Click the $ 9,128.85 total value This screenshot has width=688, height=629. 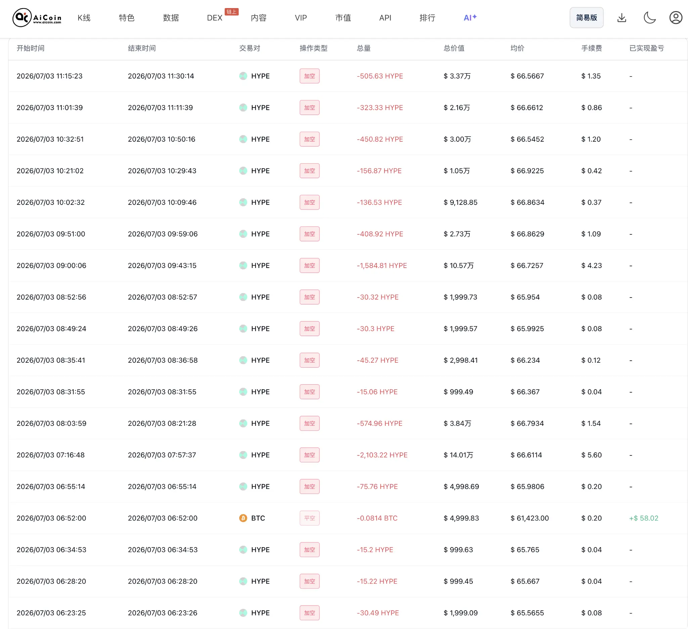(460, 202)
